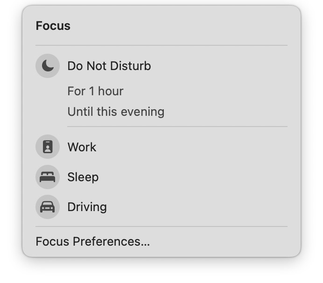Silence notifications for one hour
Screen dimensions: 323x283
pyautogui.click(x=95, y=91)
